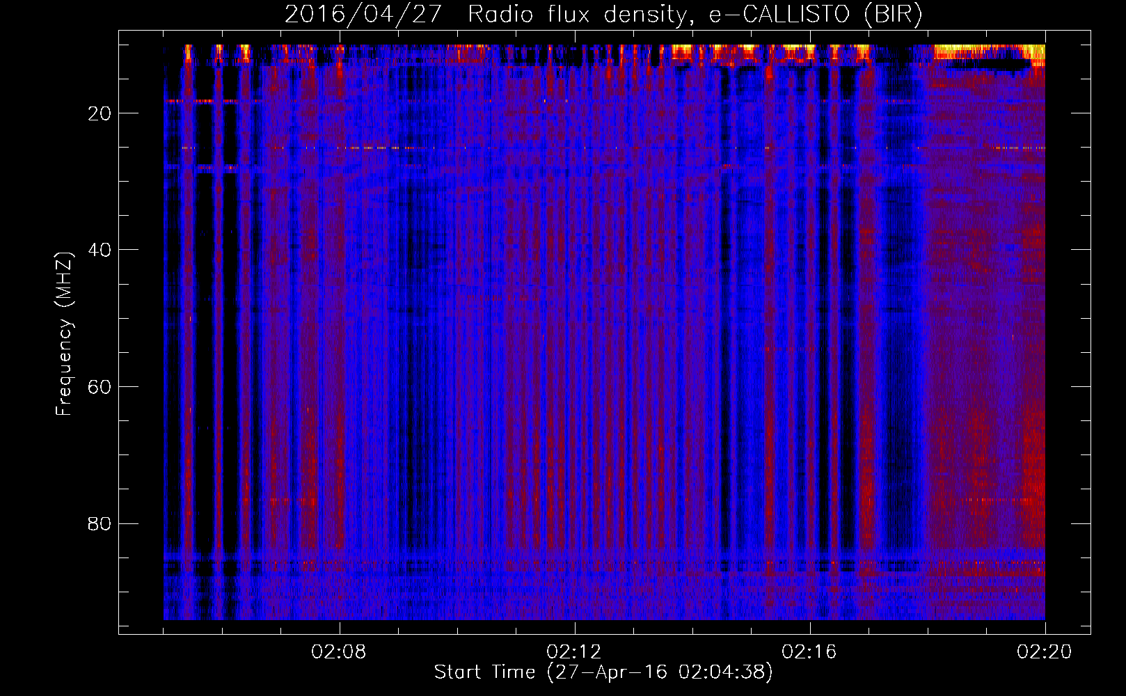
Task: Click the "02:20" time tick label
Action: tap(1045, 652)
